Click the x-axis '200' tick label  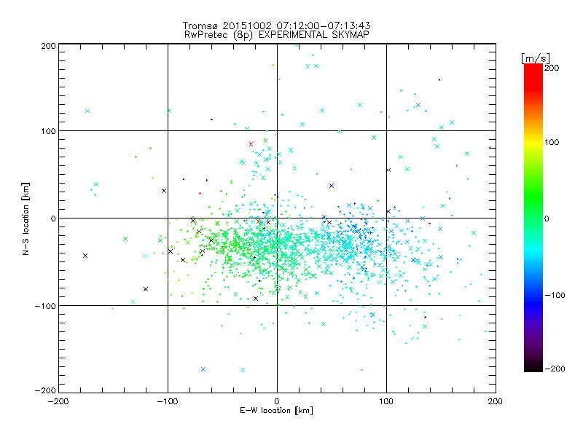tap(496, 401)
